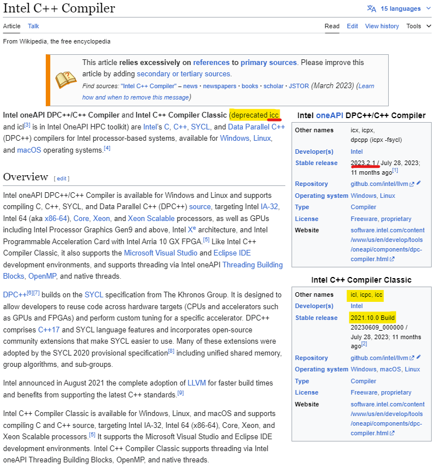Open the 'OpenMP' link
The width and height of the screenshot is (439, 472).
[x=42, y=276]
